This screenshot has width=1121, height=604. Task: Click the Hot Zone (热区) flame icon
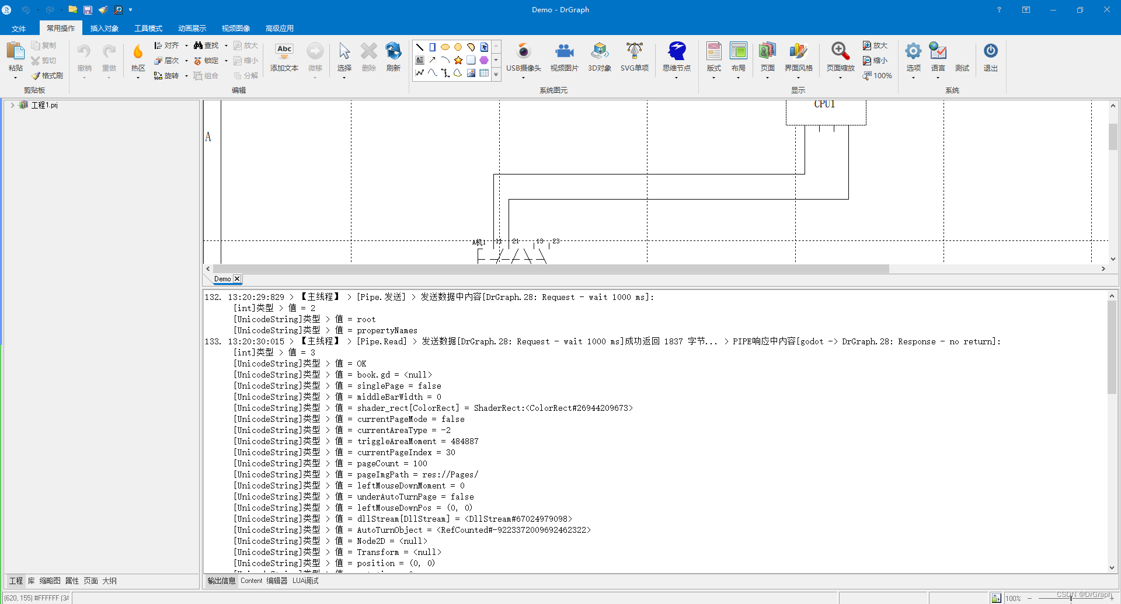[x=138, y=51]
